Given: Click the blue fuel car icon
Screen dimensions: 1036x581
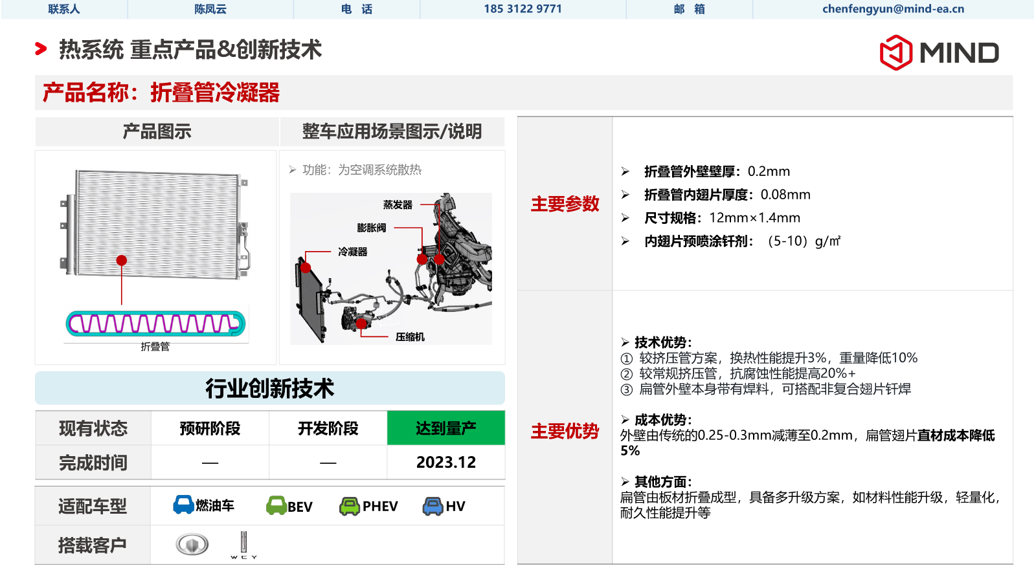Looking at the screenshot, I should pyautogui.click(x=183, y=505).
